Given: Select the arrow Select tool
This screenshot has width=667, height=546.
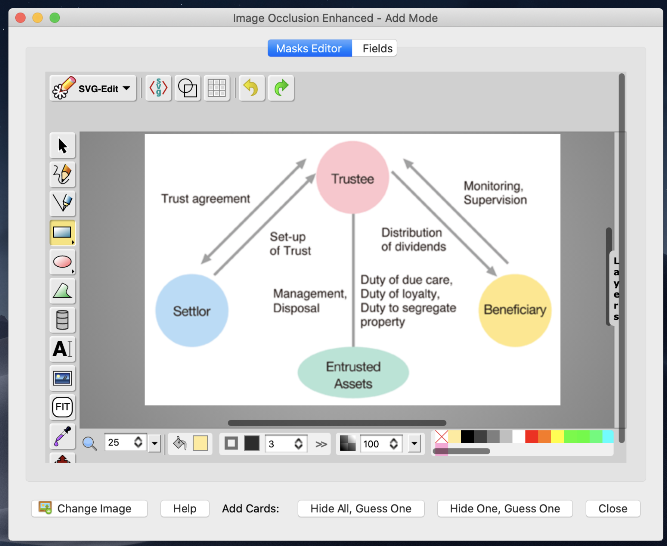Looking at the screenshot, I should [62, 146].
